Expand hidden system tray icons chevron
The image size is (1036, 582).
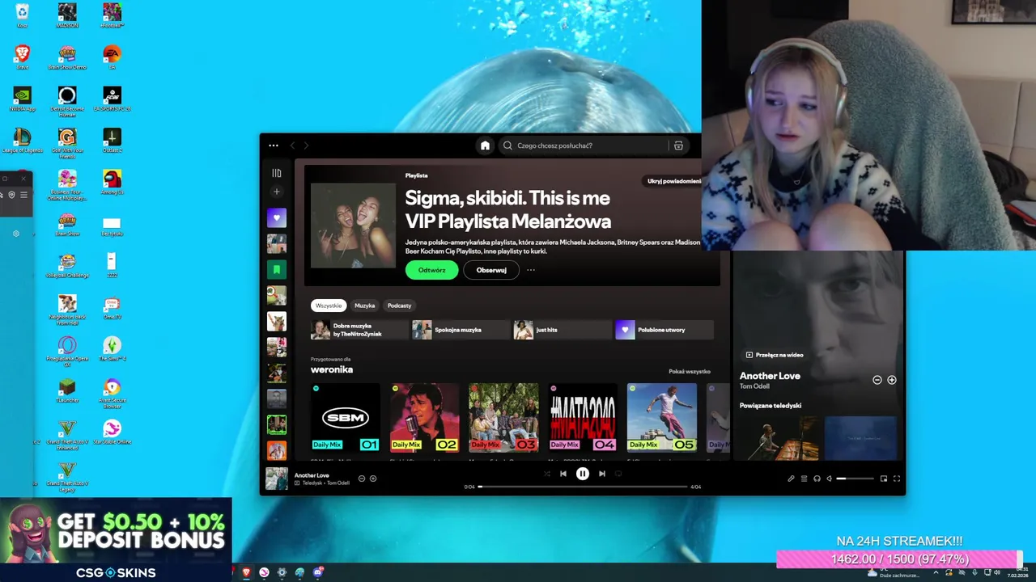click(x=936, y=572)
